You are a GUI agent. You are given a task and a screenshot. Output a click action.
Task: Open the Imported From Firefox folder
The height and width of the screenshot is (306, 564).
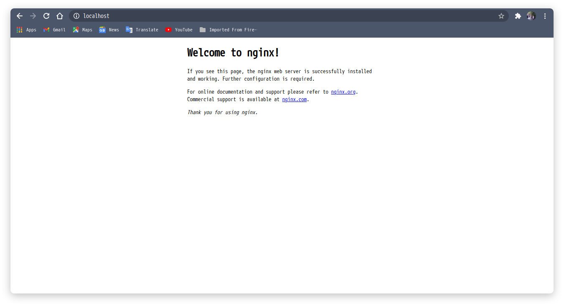(x=229, y=30)
